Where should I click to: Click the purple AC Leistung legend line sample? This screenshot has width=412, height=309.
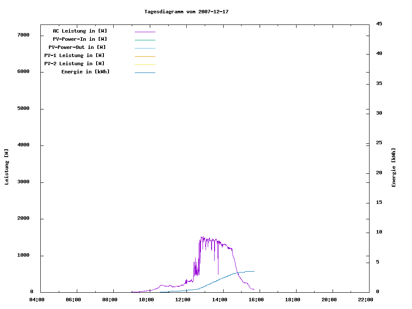[x=145, y=32]
